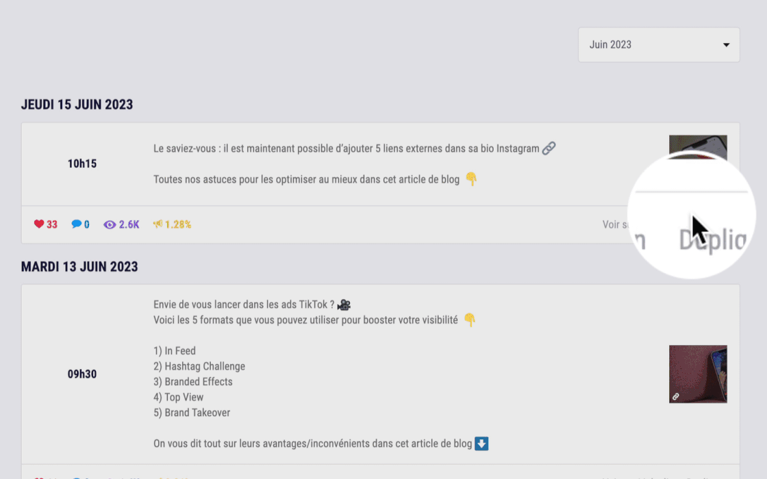Viewport: 767px width, 479px height.
Task: Open the 09h30 TikTok post thumbnail
Action: tap(698, 374)
